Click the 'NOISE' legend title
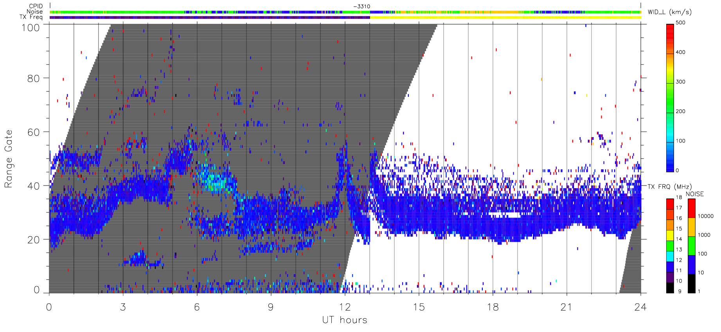721x332 pixels. [694, 194]
